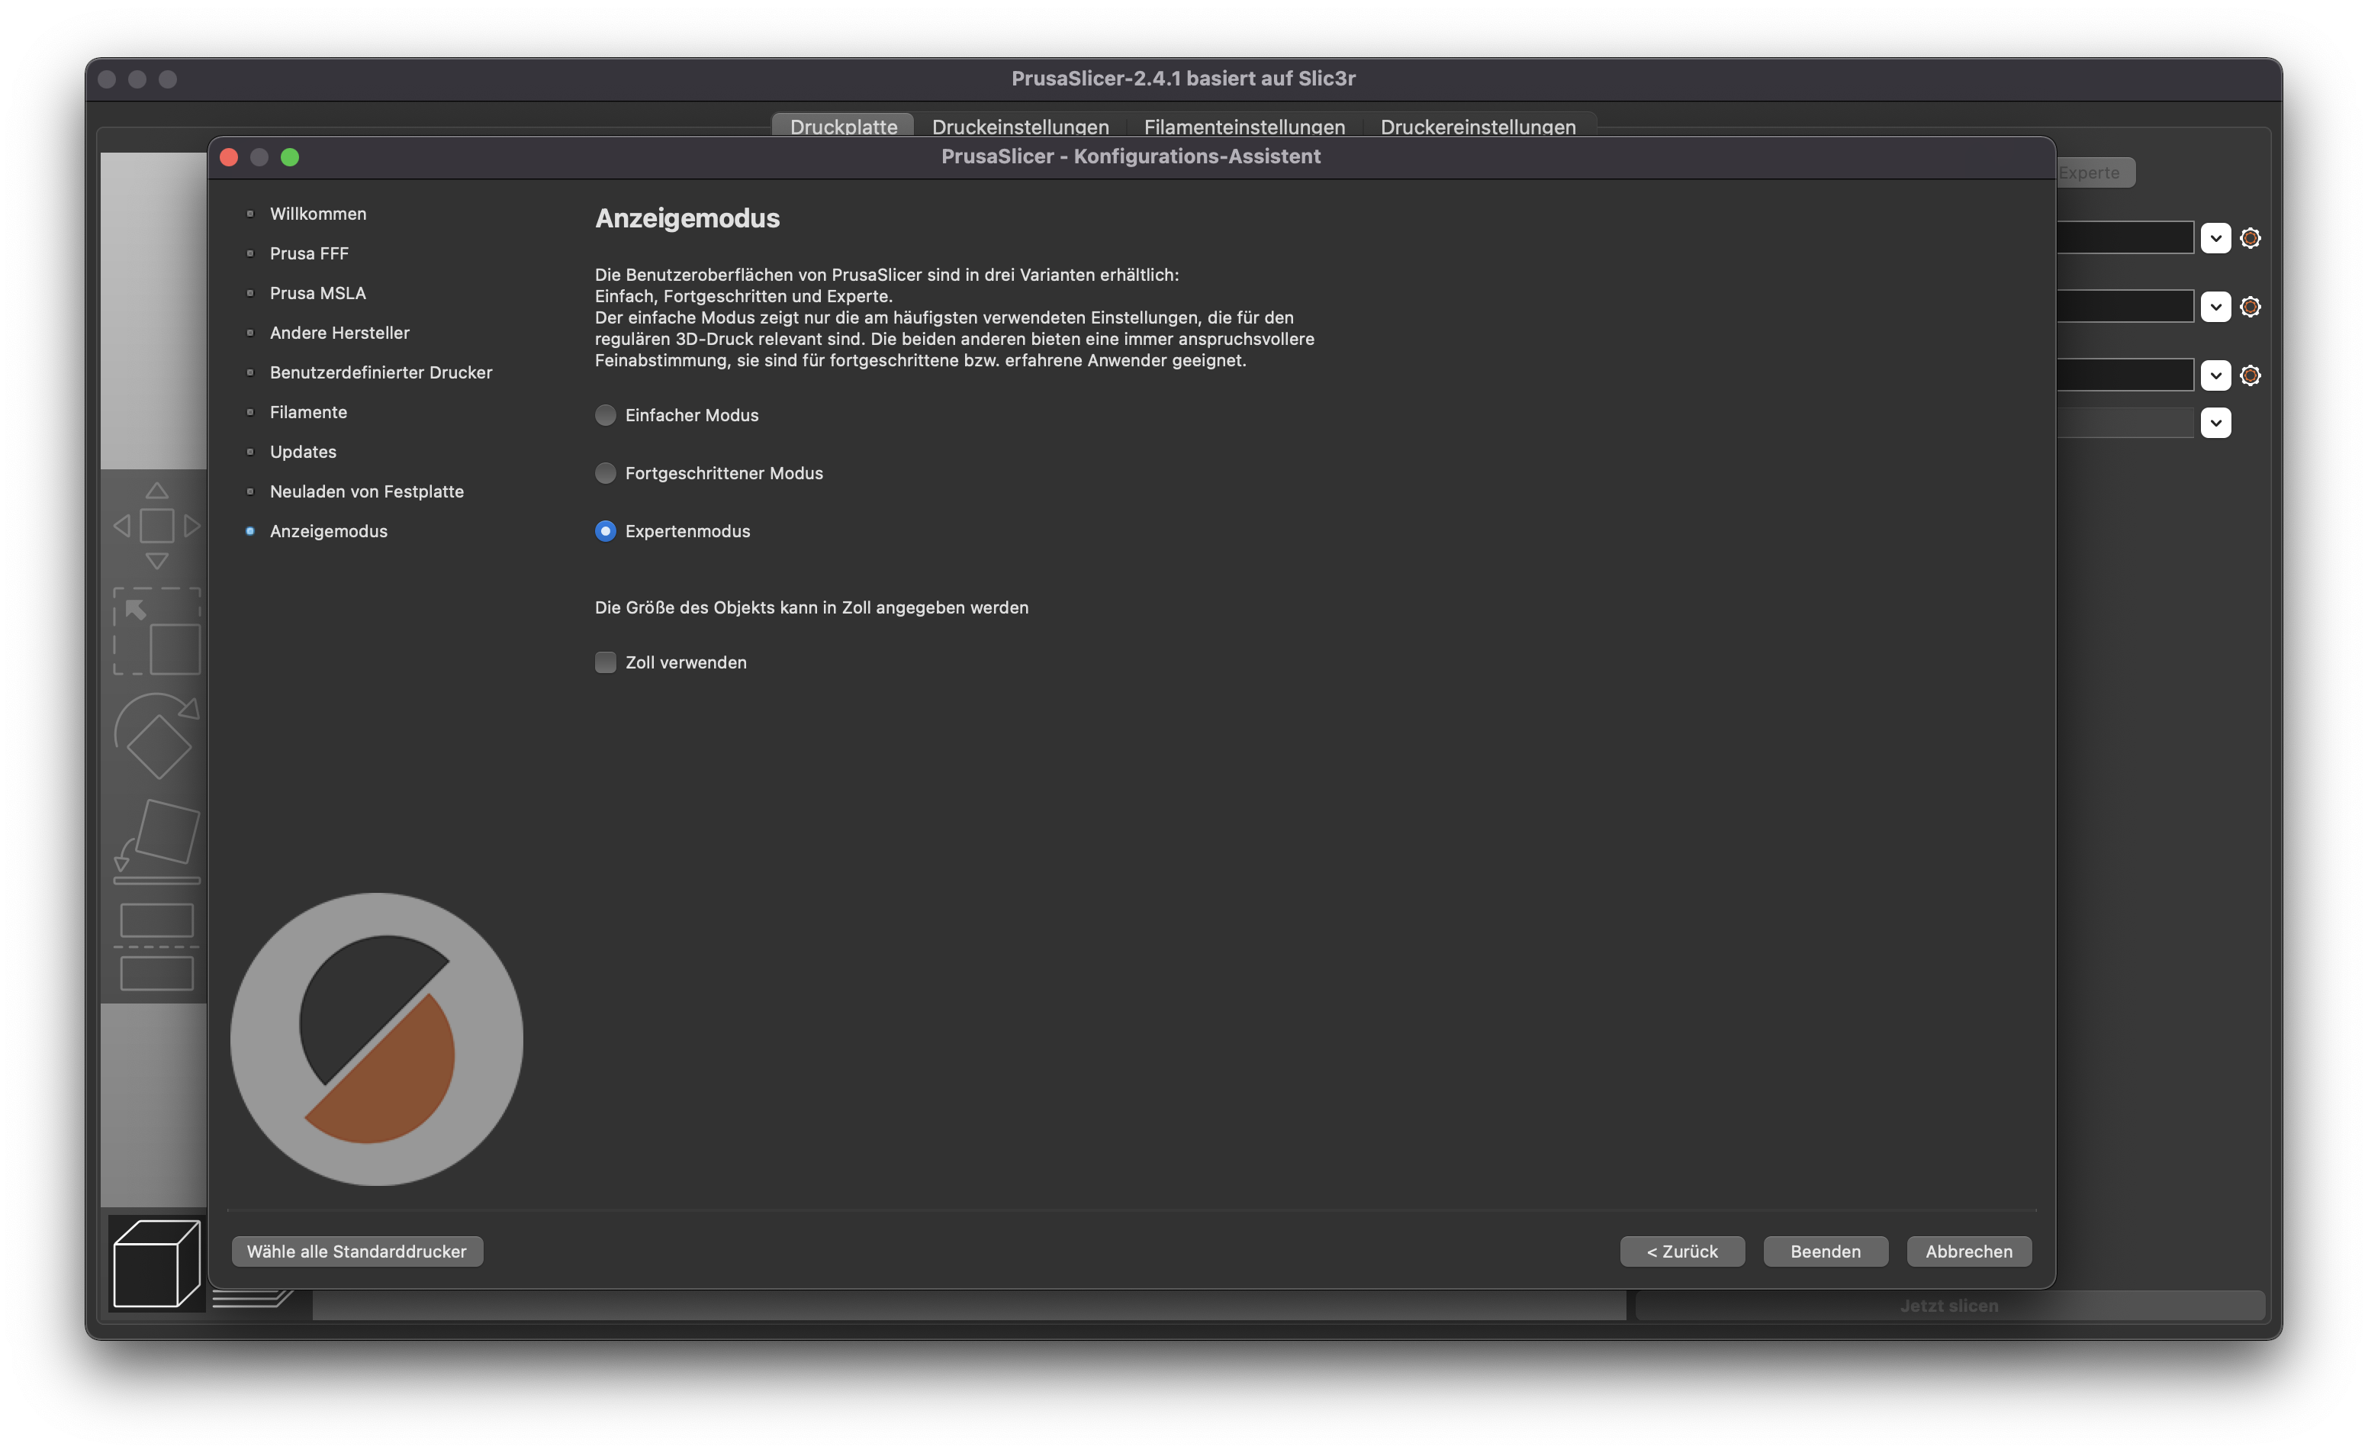The image size is (2368, 1453).
Task: Click the Jetzt slicen button
Action: point(1949,1305)
